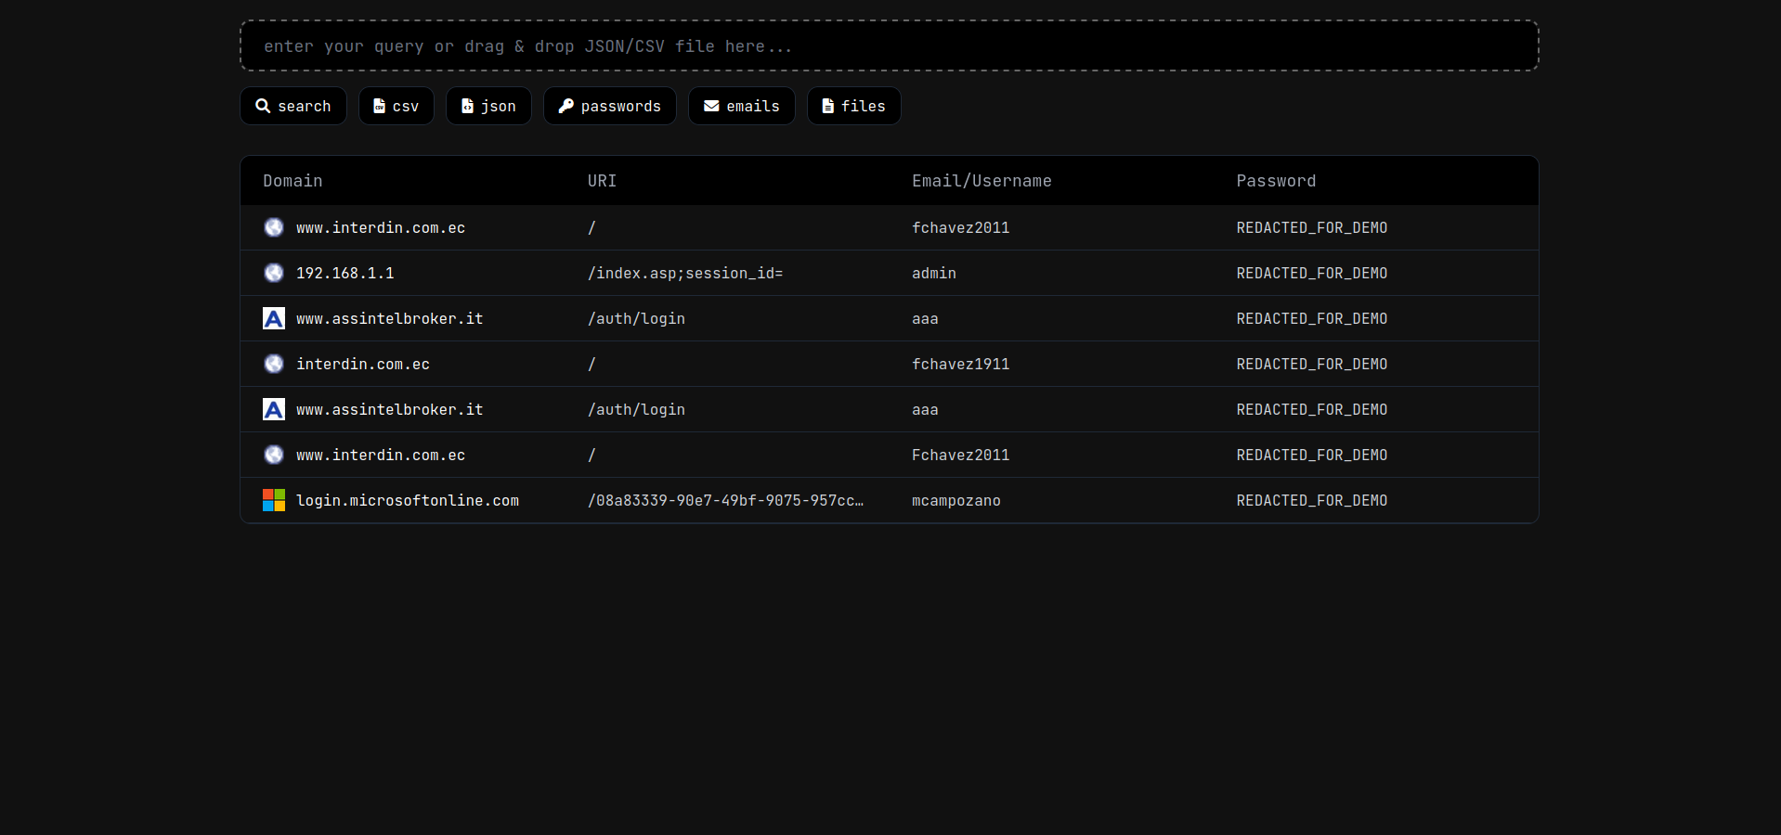Click the URI column header
1781x835 pixels.
[602, 181]
